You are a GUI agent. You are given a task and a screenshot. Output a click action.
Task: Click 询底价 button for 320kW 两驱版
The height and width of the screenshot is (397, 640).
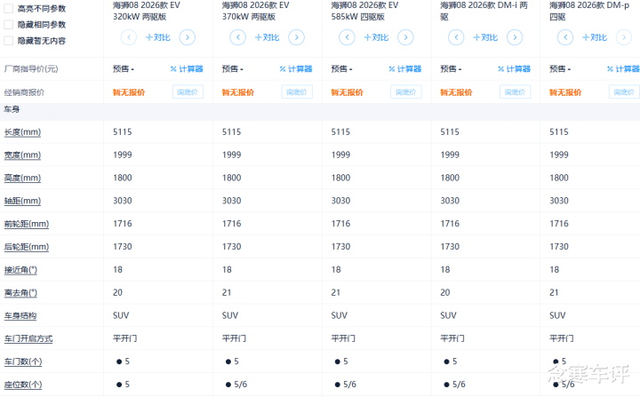pyautogui.click(x=188, y=92)
